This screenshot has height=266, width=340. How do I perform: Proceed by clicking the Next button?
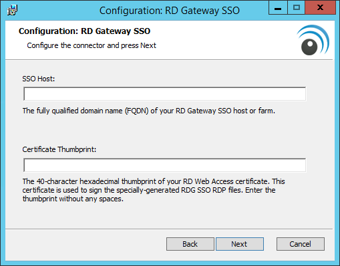click(240, 244)
